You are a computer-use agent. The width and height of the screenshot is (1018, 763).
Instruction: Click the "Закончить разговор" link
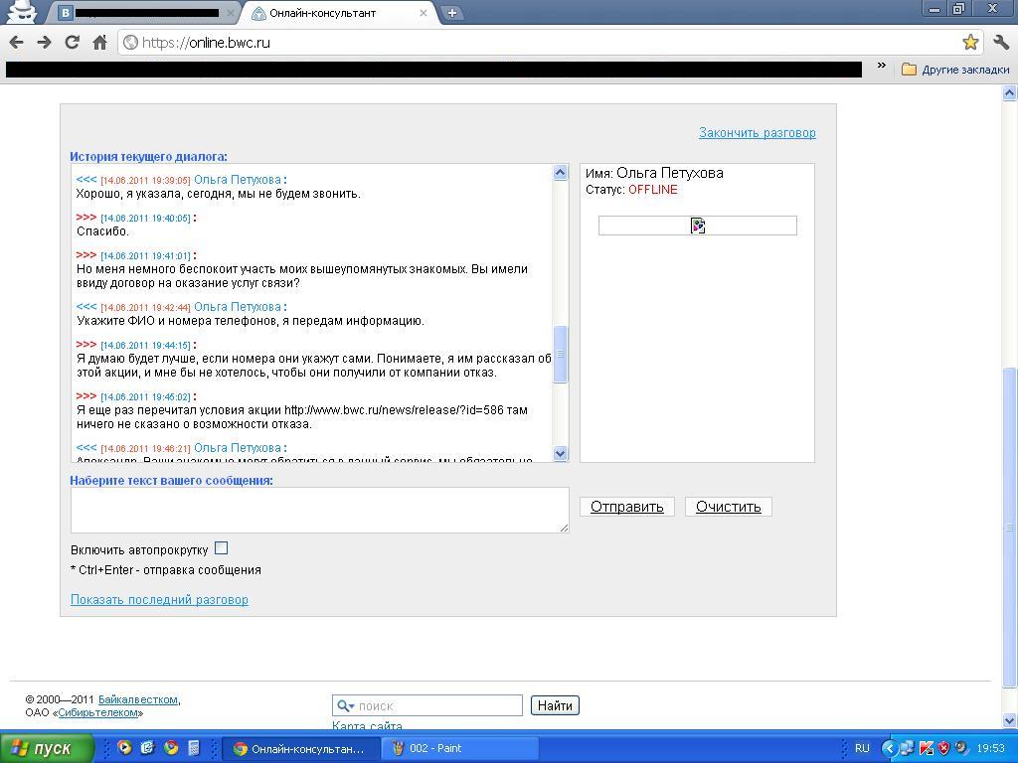pos(757,133)
